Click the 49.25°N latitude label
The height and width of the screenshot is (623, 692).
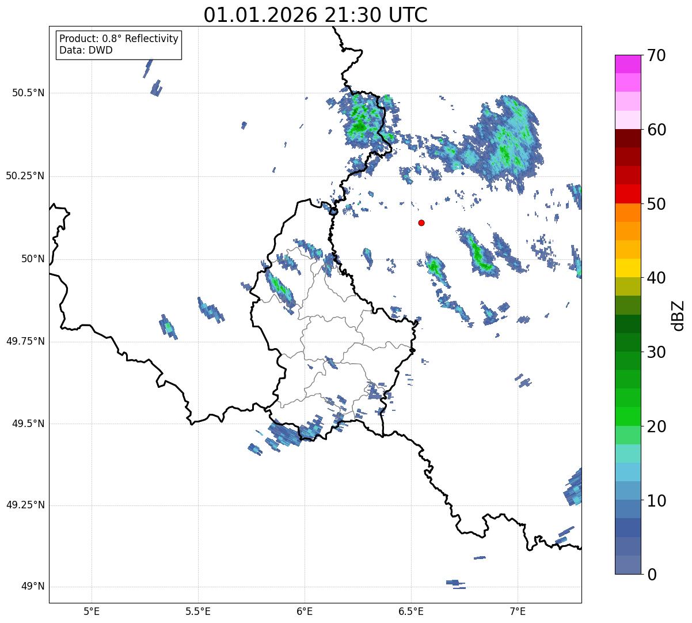pos(25,505)
